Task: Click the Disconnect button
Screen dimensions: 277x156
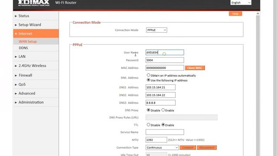Action: (x=207, y=147)
